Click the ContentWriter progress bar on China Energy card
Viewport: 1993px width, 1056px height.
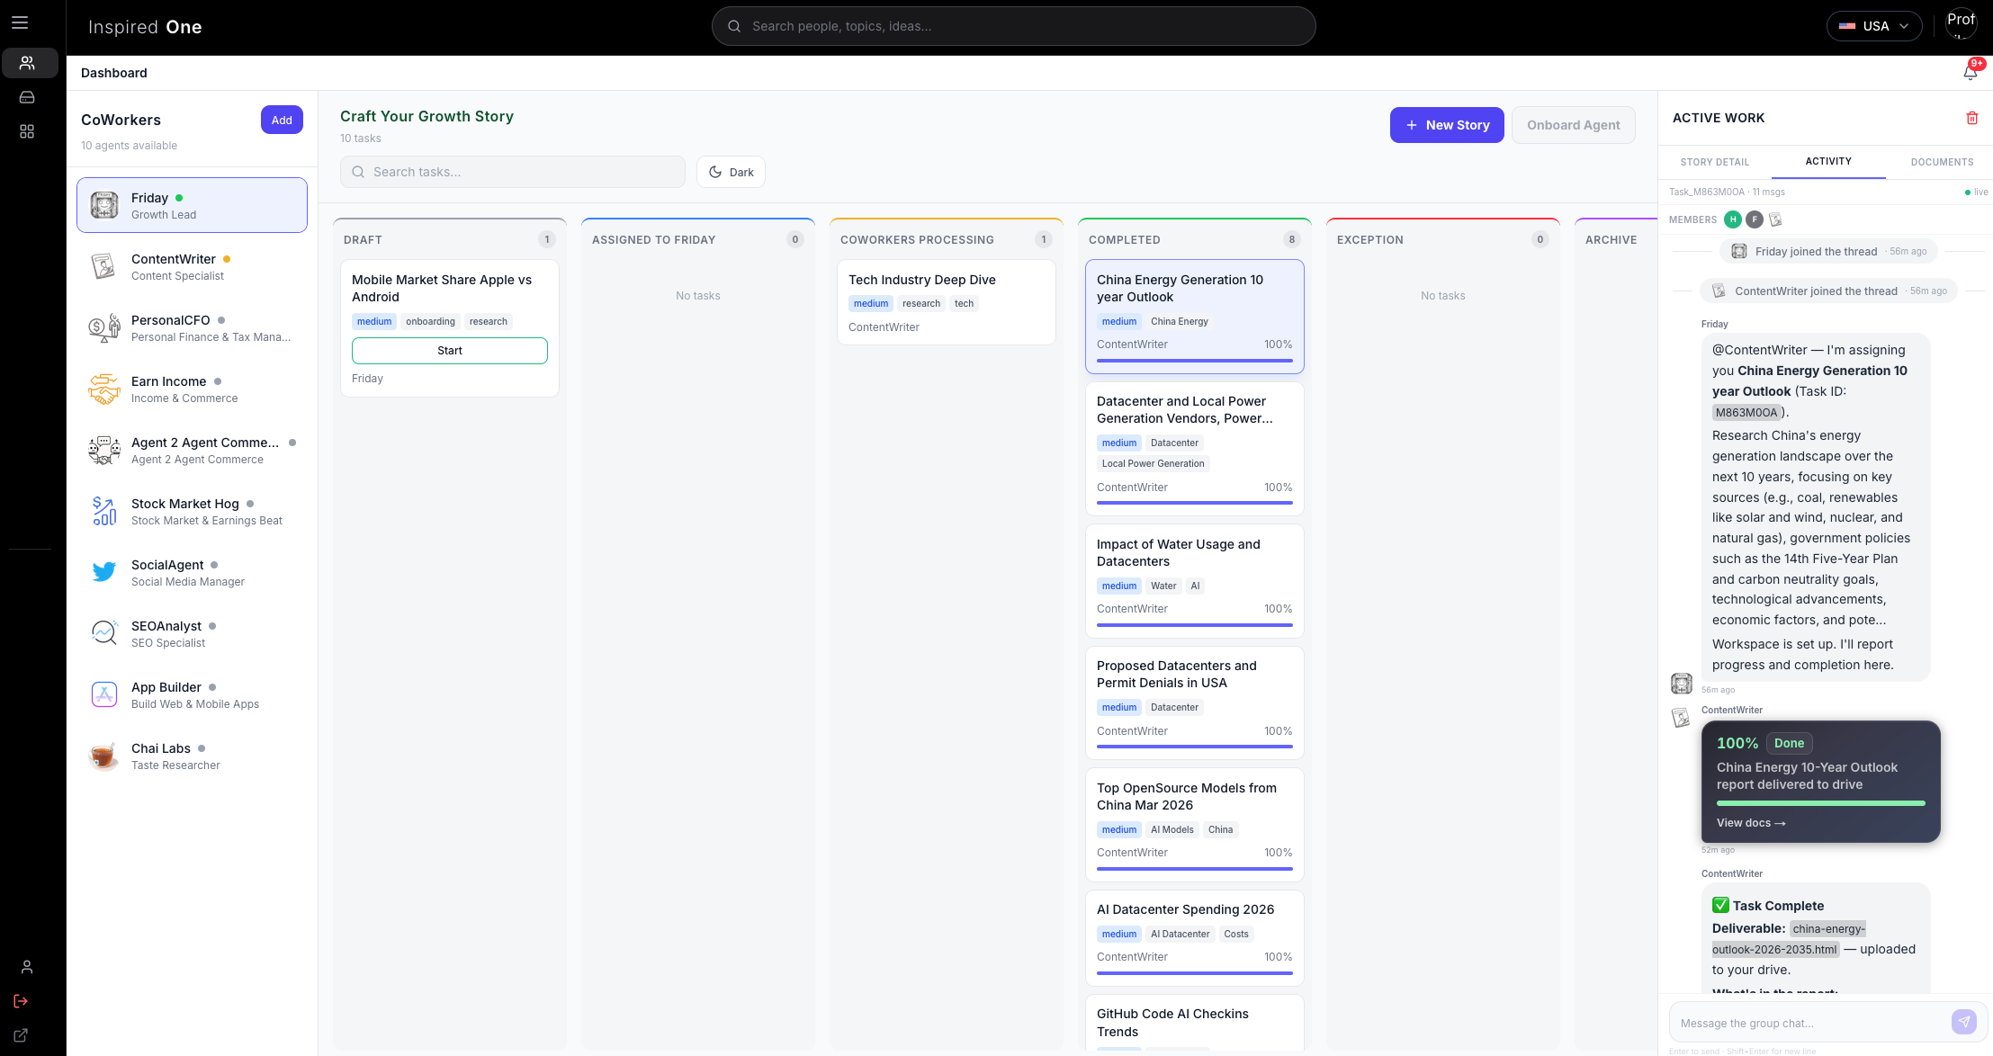[x=1194, y=360]
